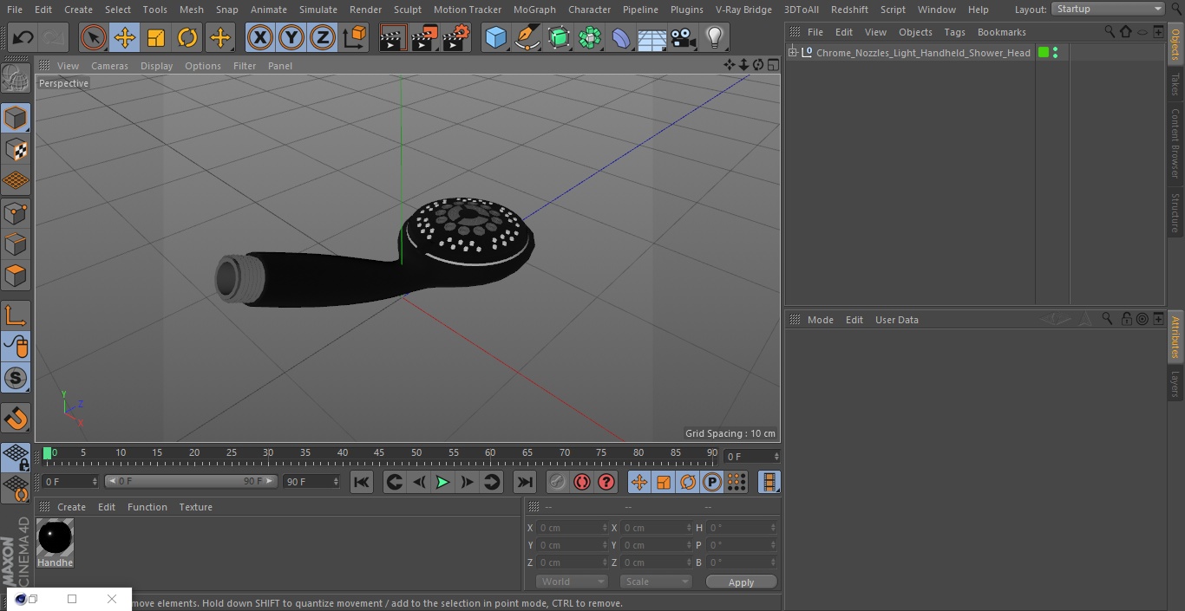Open Object manager Bookmarks menu

coord(1001,32)
